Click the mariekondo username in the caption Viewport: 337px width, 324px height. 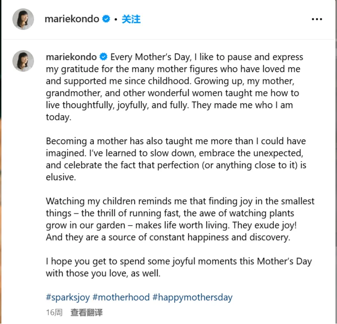point(71,57)
